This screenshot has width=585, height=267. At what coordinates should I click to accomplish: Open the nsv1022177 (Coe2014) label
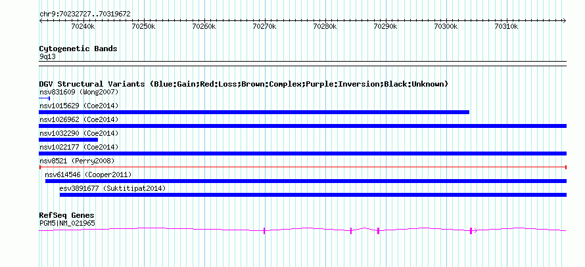[79, 147]
